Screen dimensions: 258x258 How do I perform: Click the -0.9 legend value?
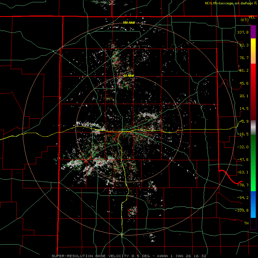tap(244, 122)
